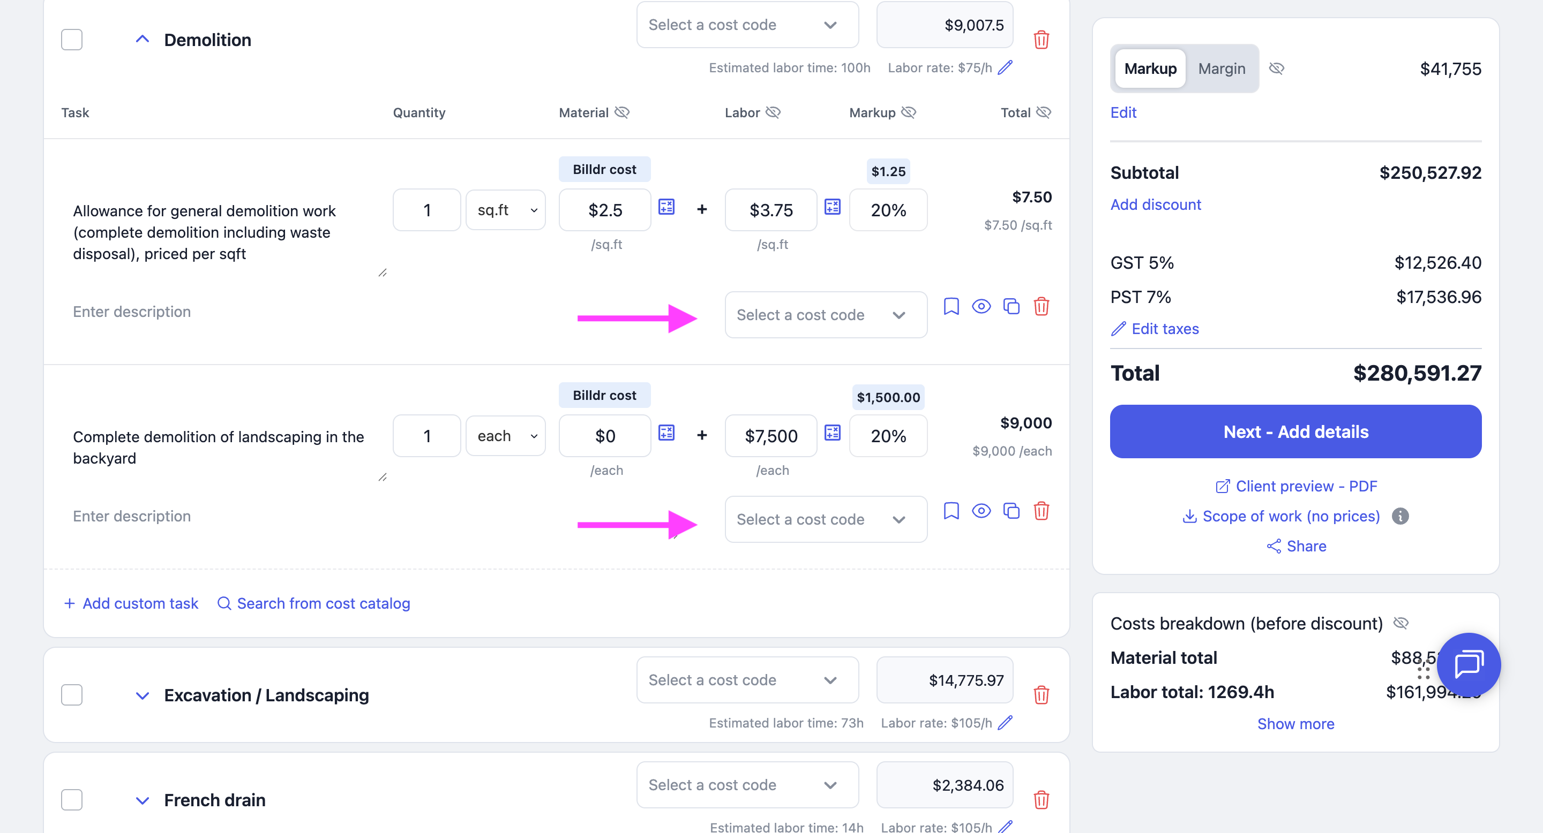Click Next - Add details button
The width and height of the screenshot is (1543, 833).
[x=1295, y=431]
